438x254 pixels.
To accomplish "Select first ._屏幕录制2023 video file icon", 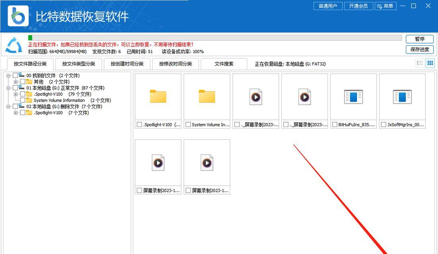I will pos(256,97).
